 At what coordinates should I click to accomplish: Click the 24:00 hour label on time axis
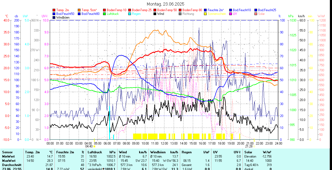pos(278,143)
